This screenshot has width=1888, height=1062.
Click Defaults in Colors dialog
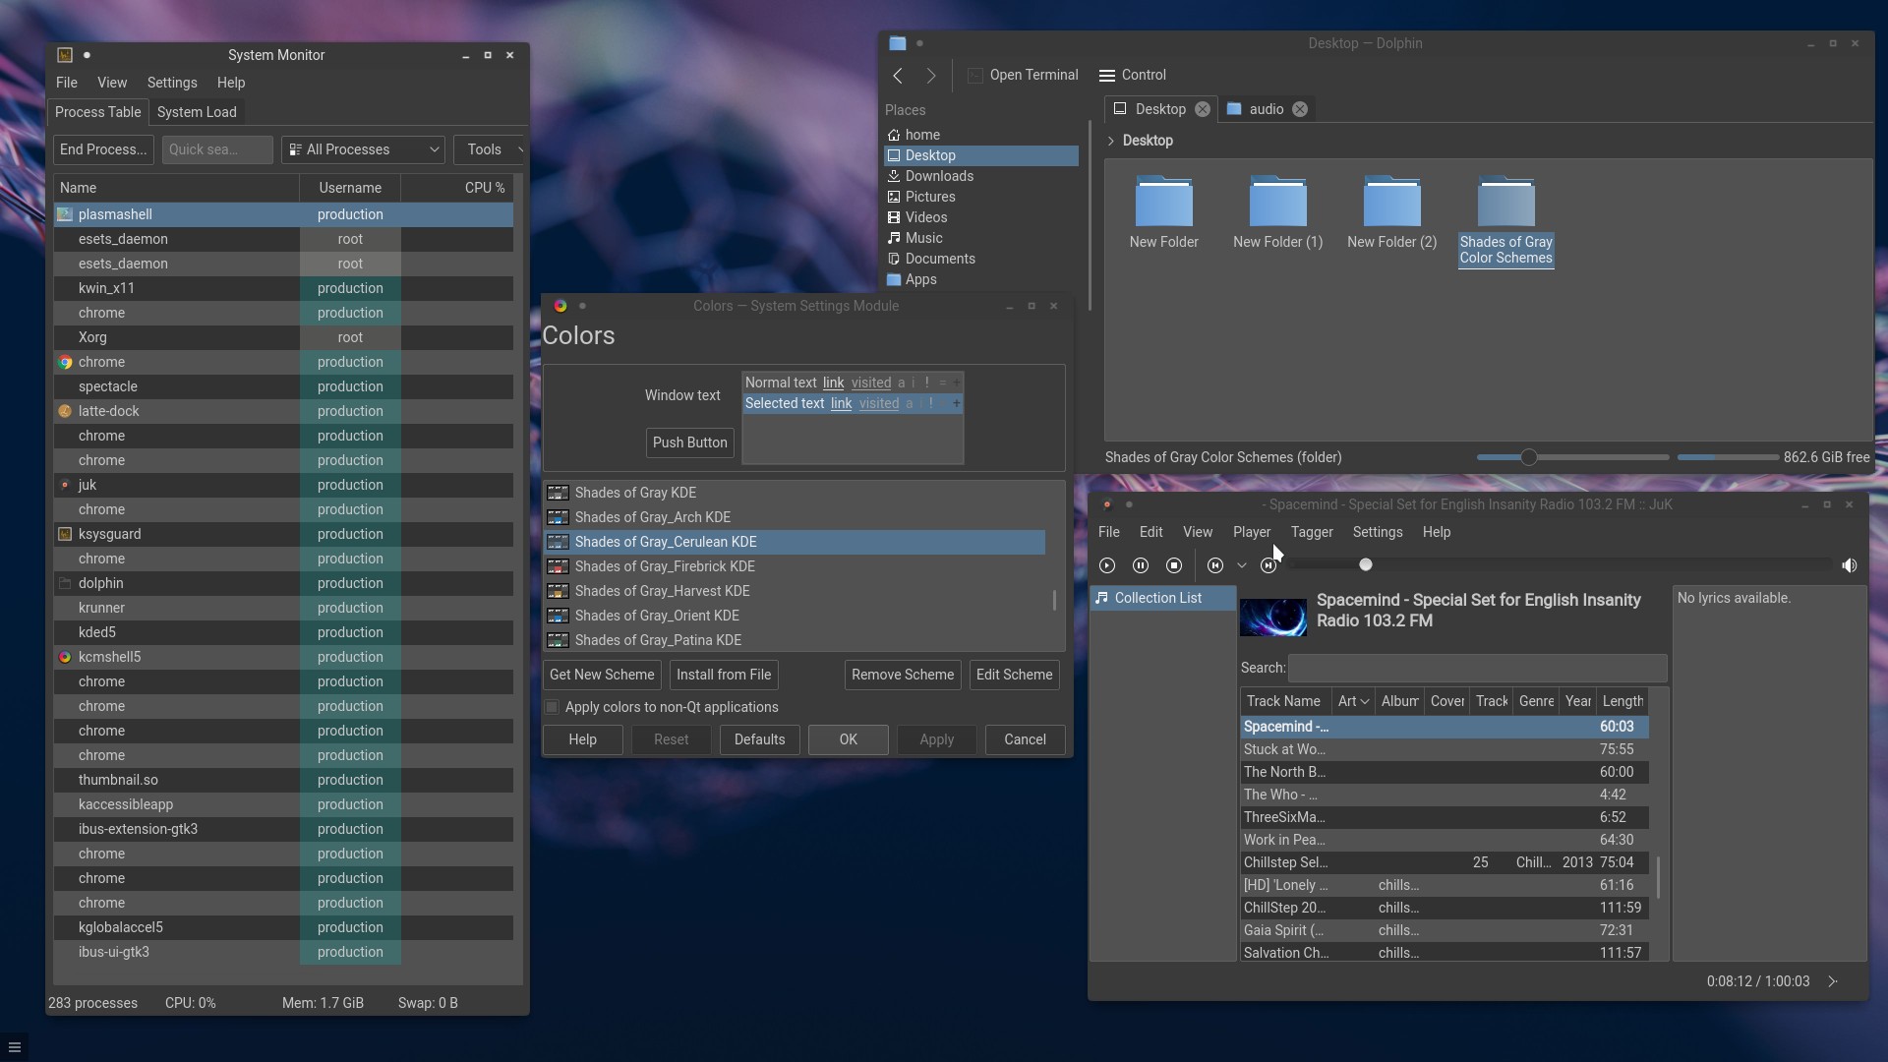tap(759, 739)
